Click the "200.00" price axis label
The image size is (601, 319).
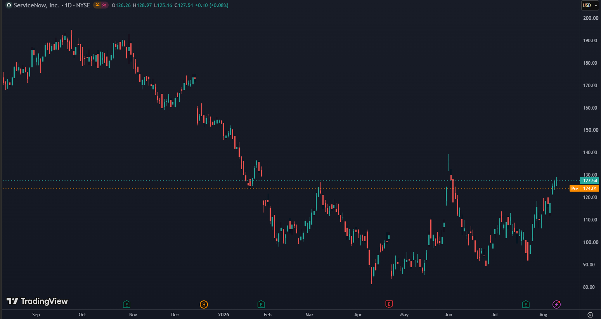[591, 18]
